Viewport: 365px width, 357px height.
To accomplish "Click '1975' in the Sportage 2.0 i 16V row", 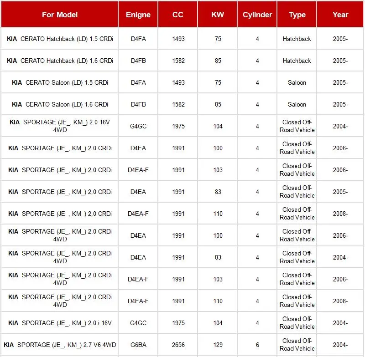I will tap(178, 323).
